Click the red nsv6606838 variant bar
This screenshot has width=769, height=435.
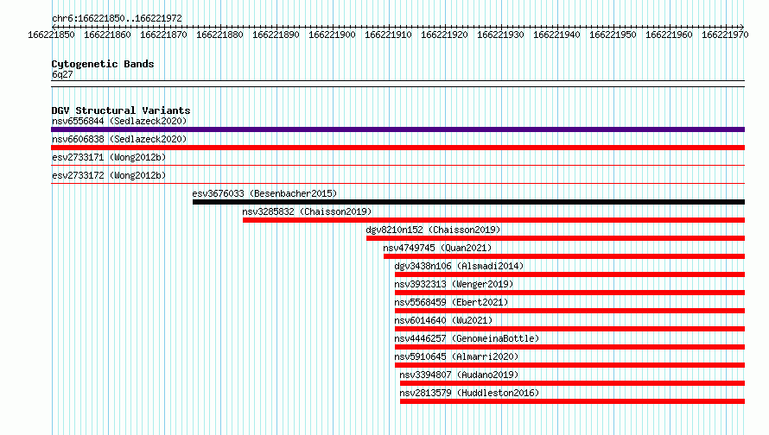(397, 148)
